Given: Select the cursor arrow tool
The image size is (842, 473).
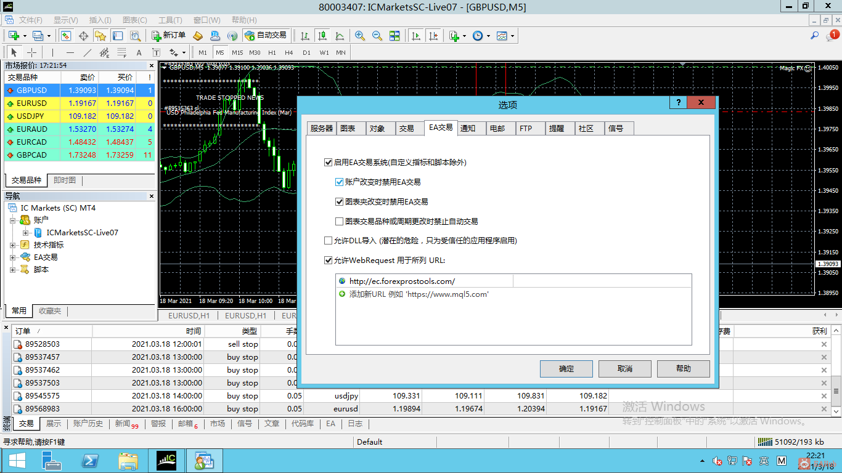Looking at the screenshot, I should [14, 52].
